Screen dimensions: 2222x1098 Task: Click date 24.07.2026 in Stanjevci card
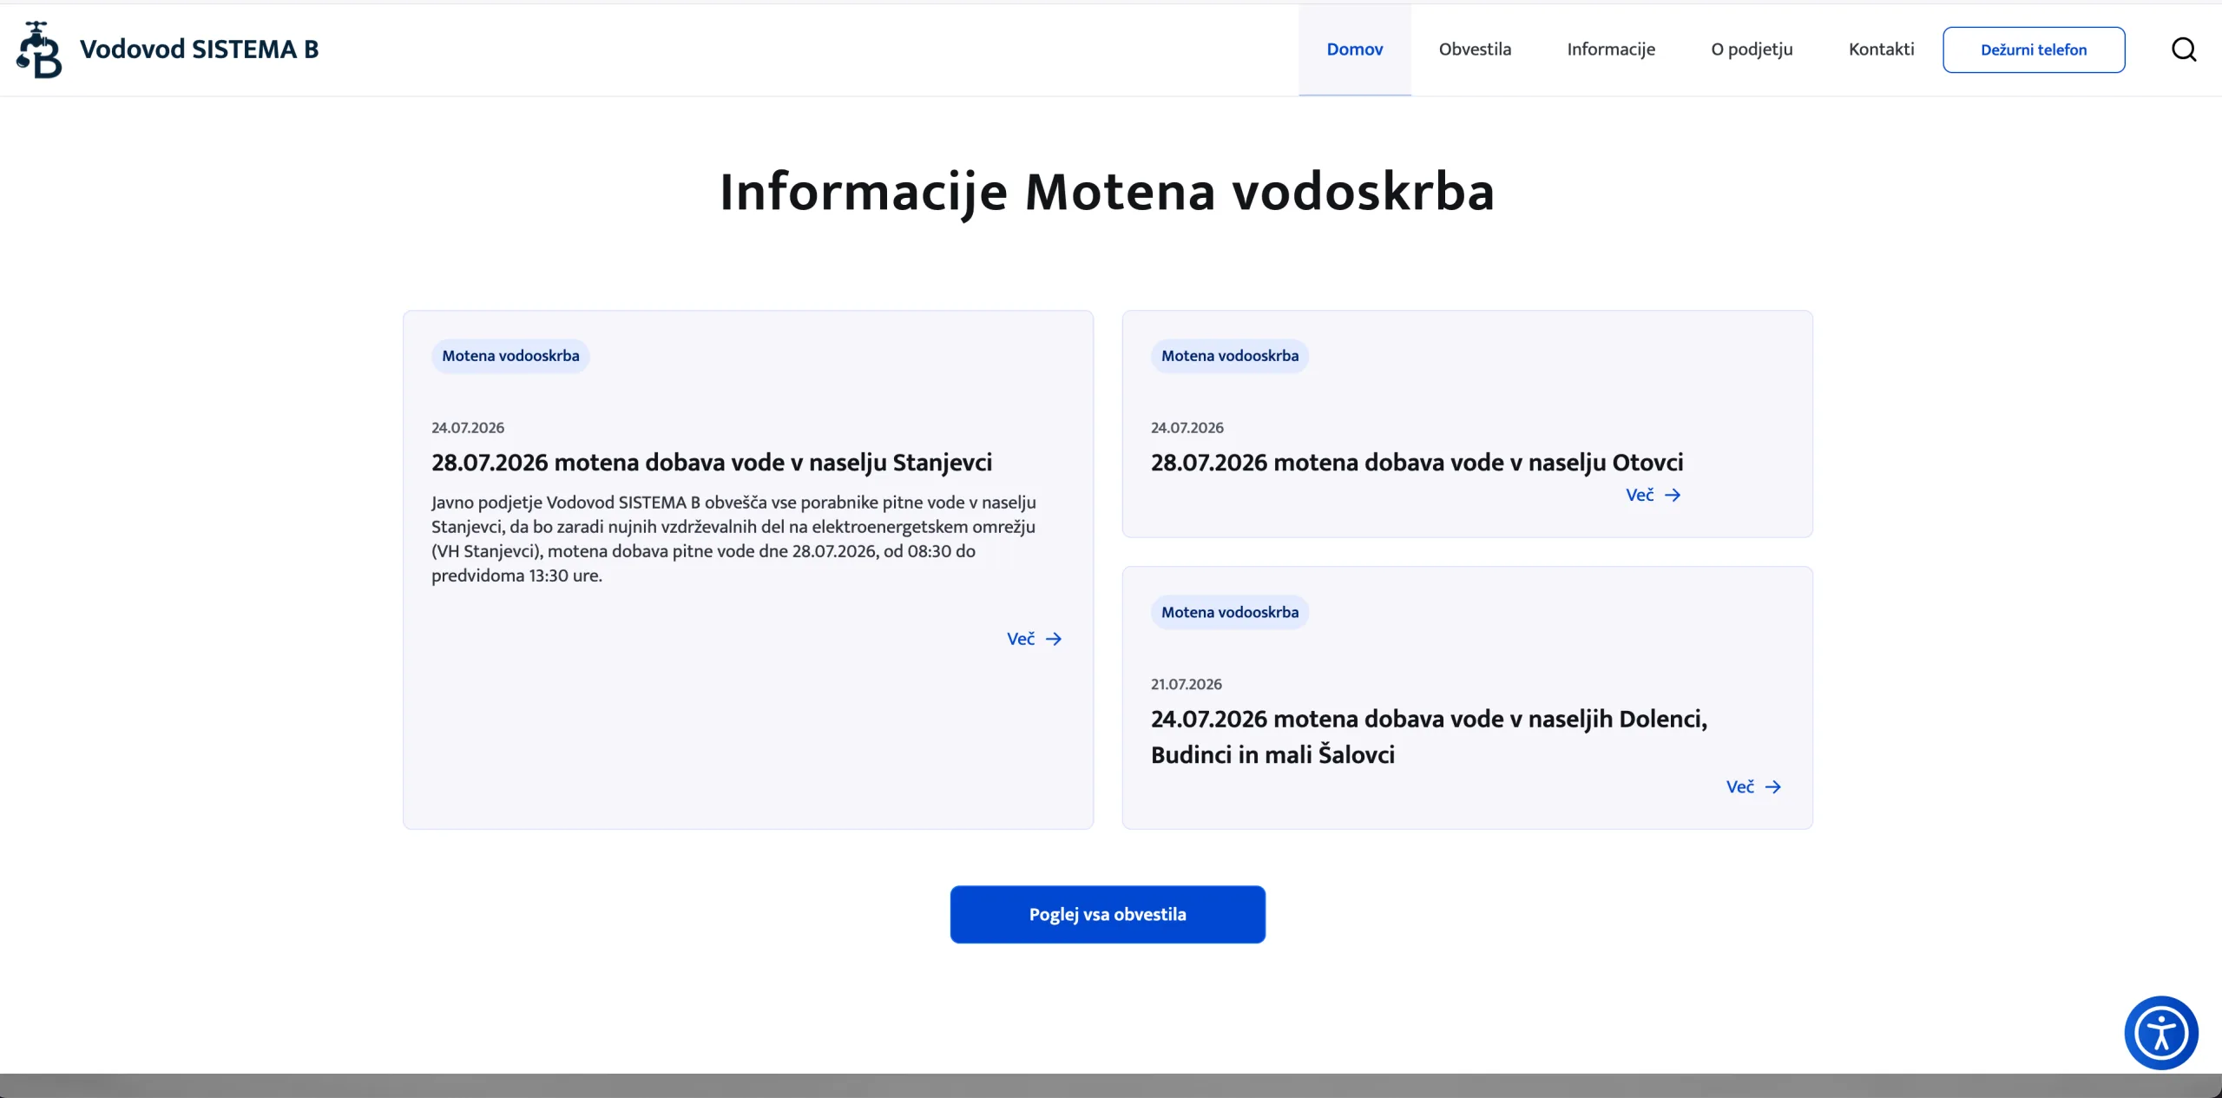[468, 428]
